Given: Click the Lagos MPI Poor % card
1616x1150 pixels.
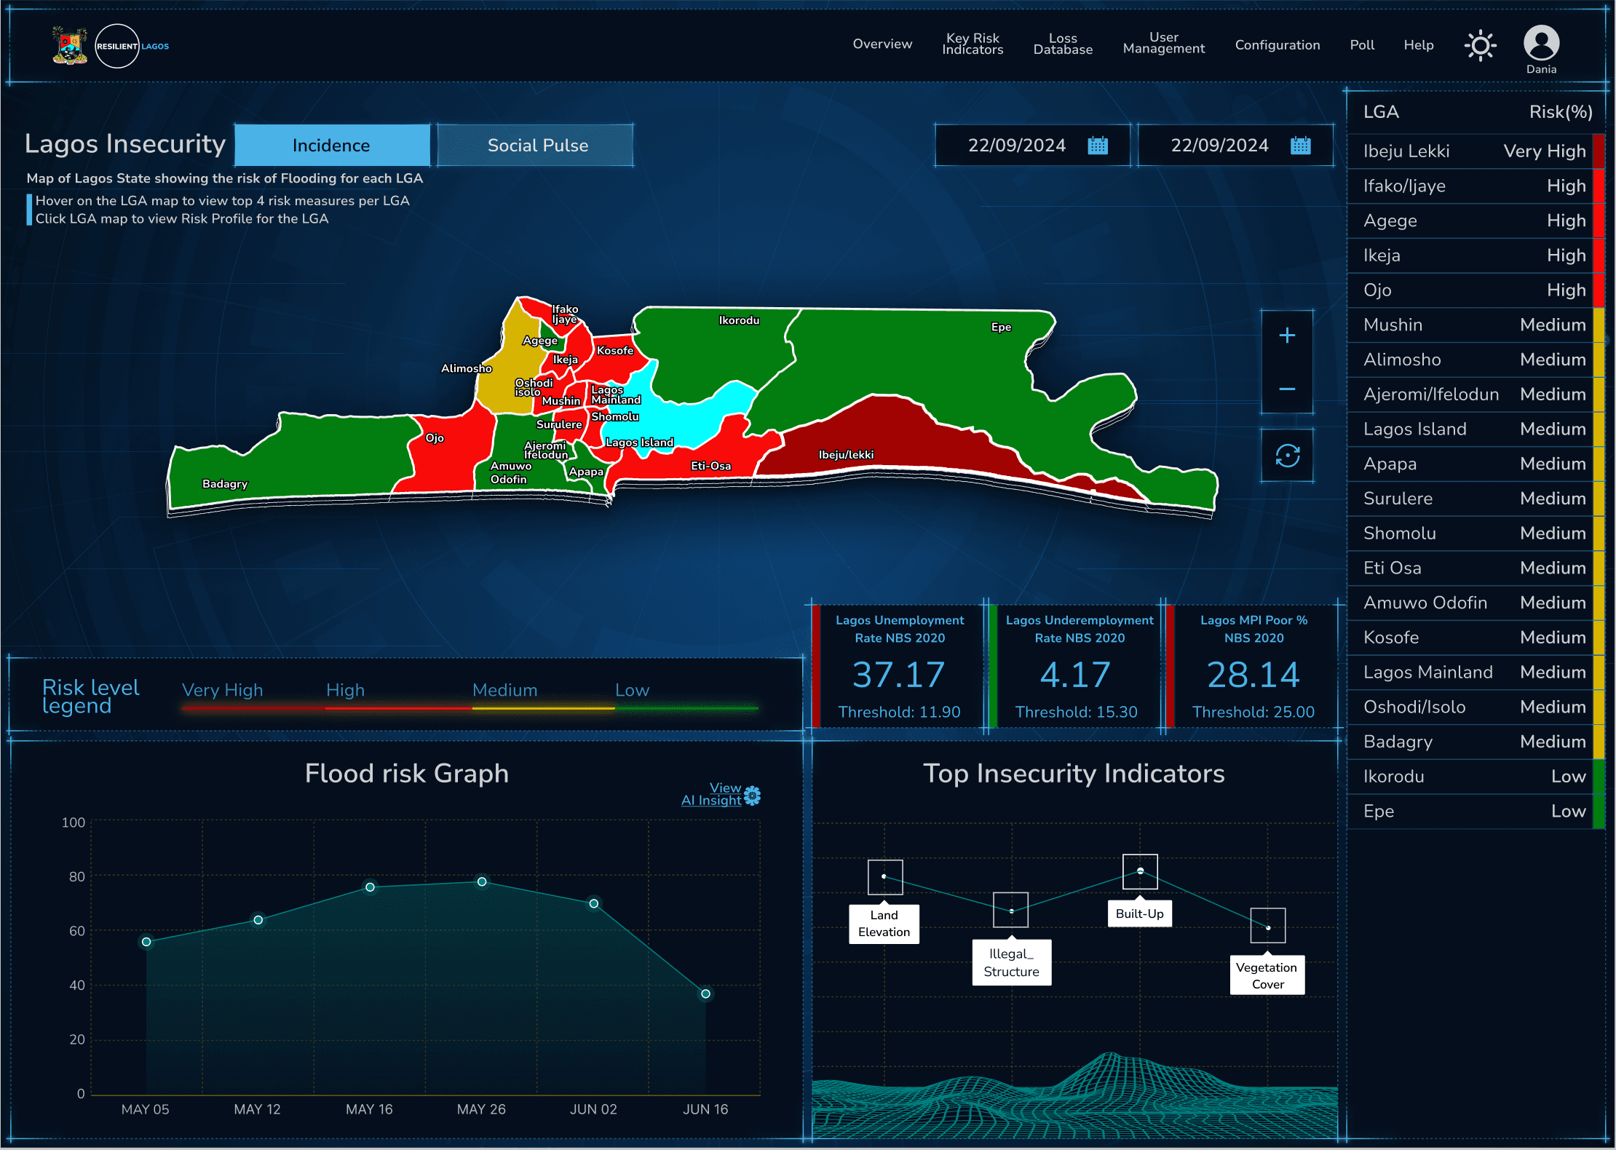Looking at the screenshot, I should [x=1253, y=666].
